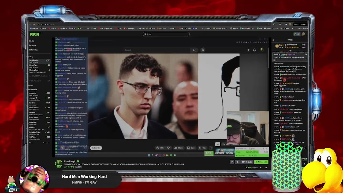Open the three-dot more options under video
The image size is (343, 193).
(x=211, y=148)
